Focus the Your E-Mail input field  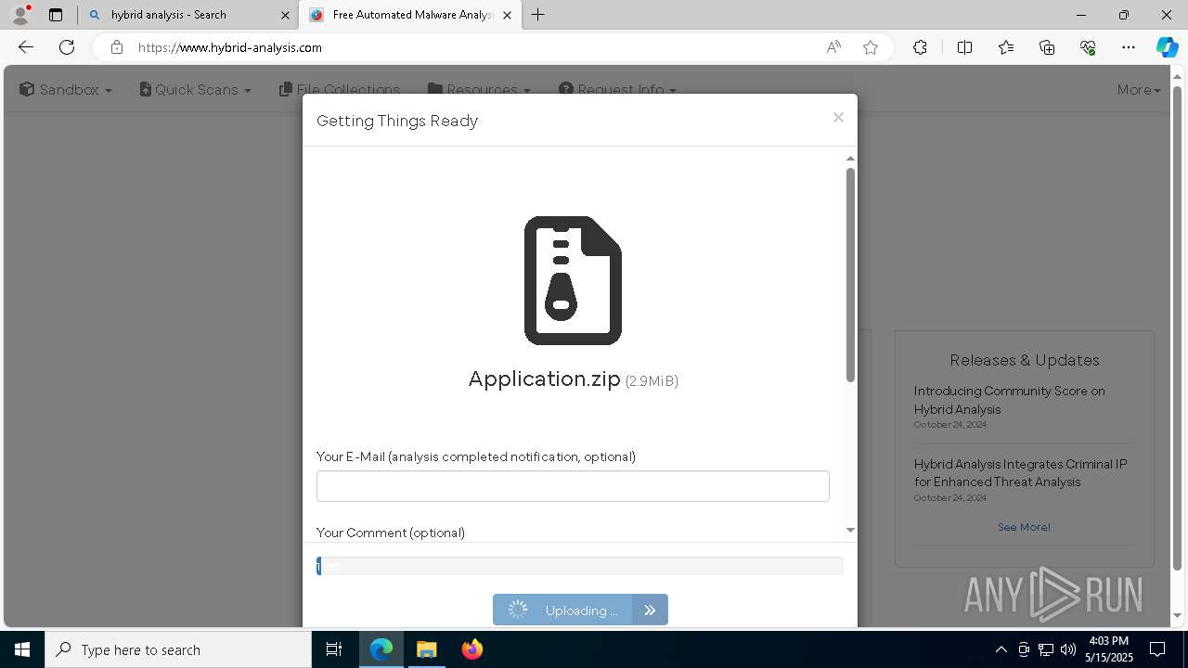(573, 486)
